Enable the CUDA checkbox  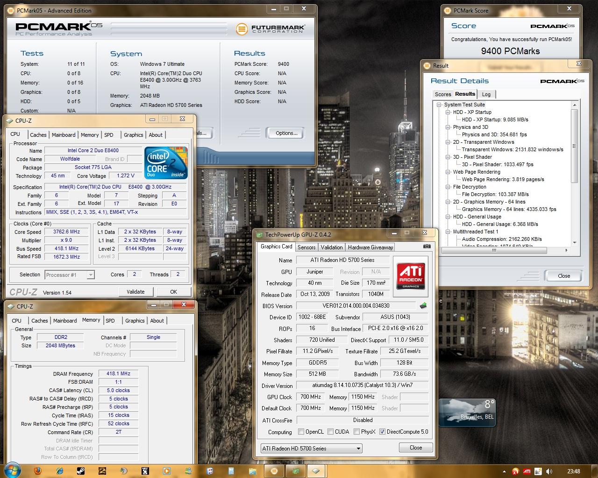330,432
